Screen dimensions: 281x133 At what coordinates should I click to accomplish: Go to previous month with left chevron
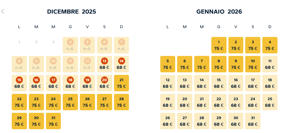click(x=3, y=12)
